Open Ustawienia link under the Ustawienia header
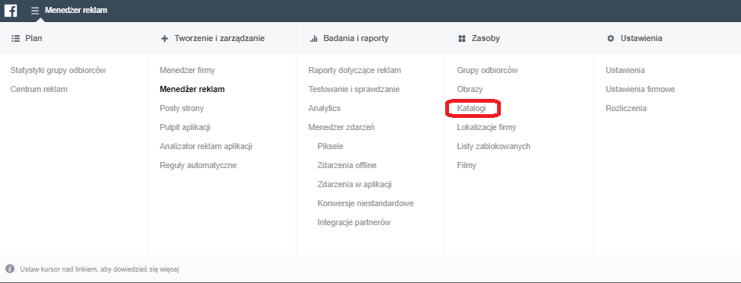This screenshot has height=283, width=741. tap(625, 70)
